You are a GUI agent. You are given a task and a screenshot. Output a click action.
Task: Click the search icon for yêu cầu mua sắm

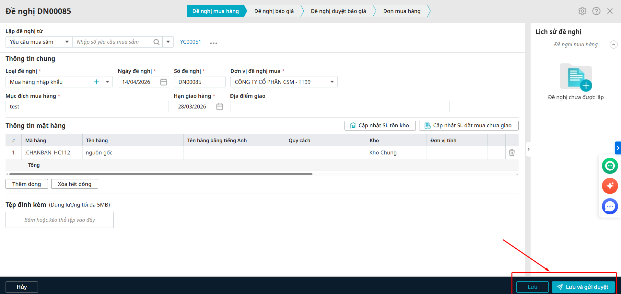pyautogui.click(x=157, y=42)
